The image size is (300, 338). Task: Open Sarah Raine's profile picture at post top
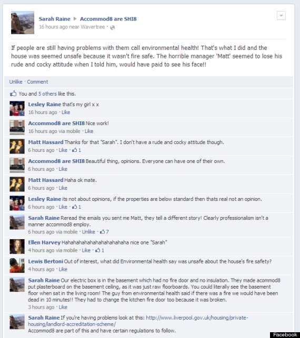pos(23,23)
